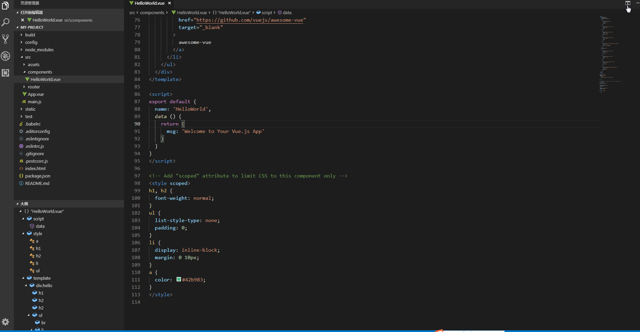Viewport: 640px width, 332px height.
Task: Collapse the 打开的编辑器 section
Action: click(x=69, y=12)
